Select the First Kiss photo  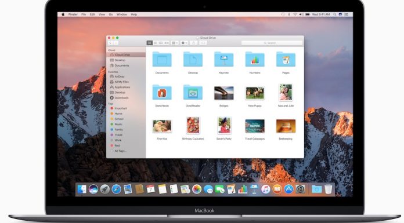click(x=162, y=126)
